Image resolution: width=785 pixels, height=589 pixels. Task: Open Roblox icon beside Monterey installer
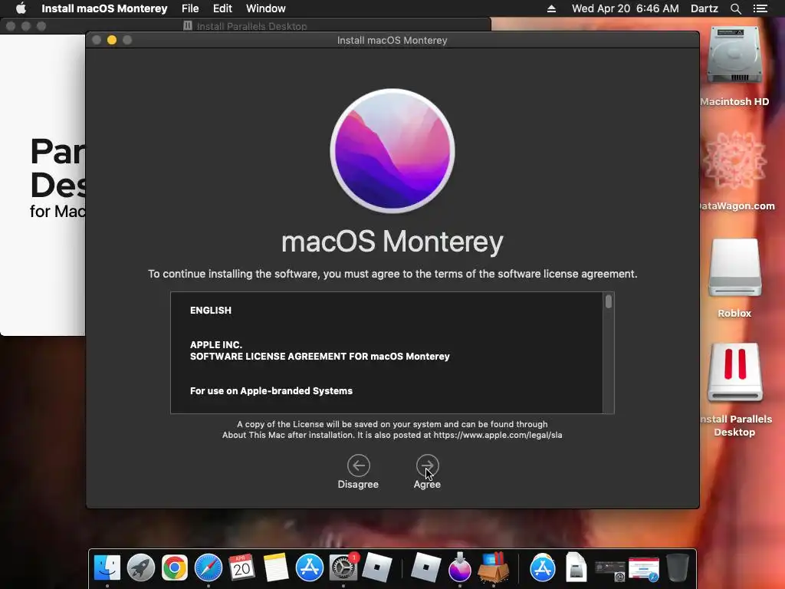tap(426, 568)
